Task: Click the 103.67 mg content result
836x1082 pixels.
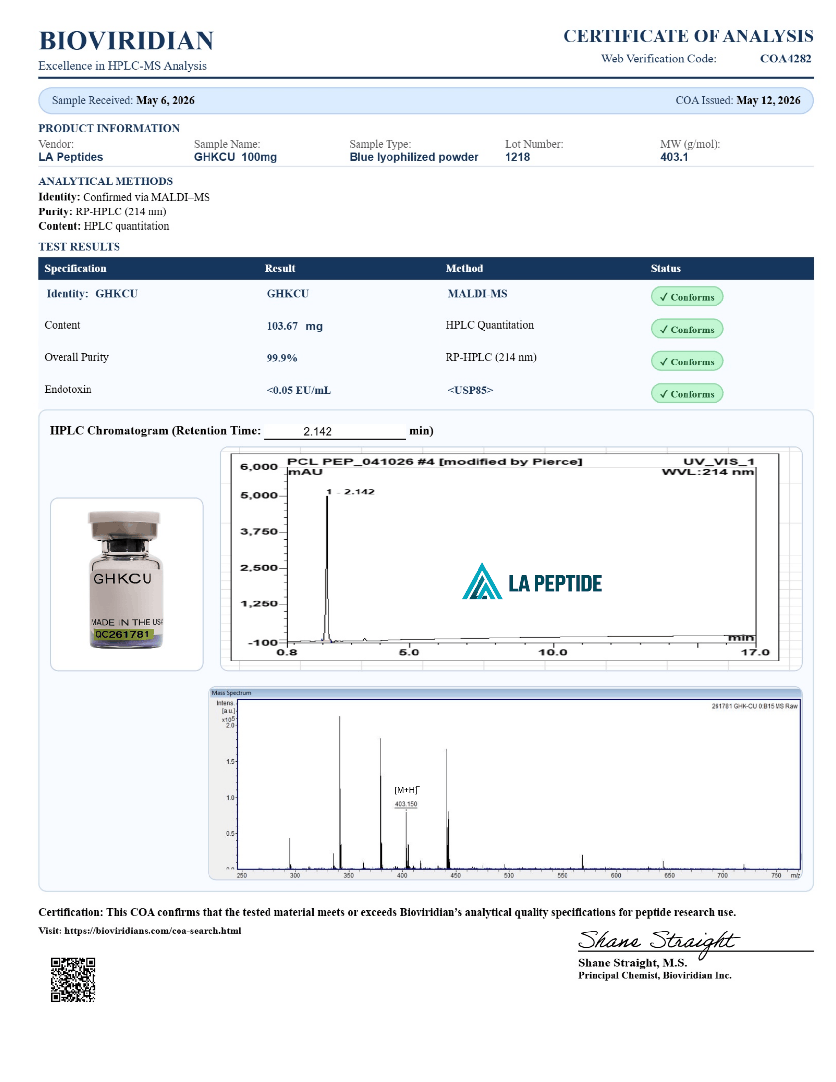Action: 294,326
